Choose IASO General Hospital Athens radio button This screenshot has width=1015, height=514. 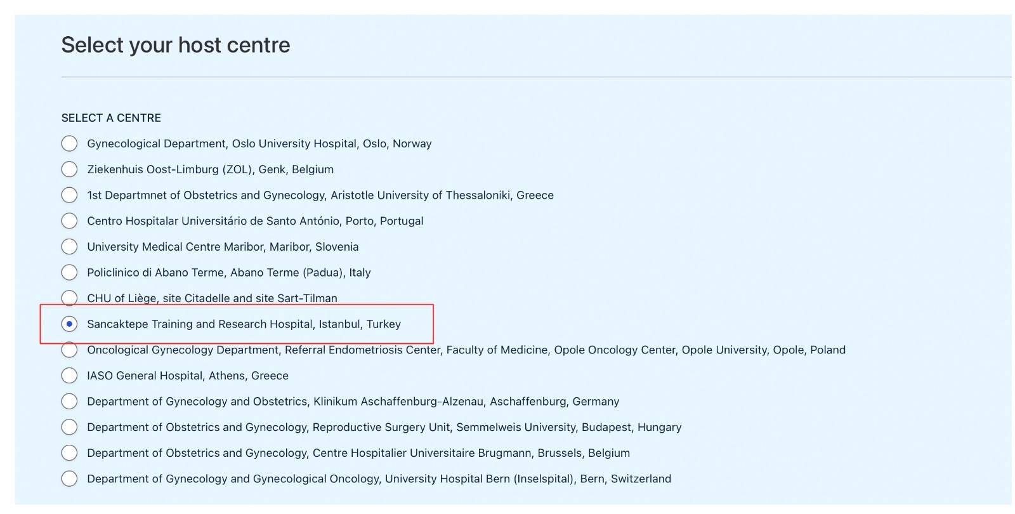tap(69, 376)
